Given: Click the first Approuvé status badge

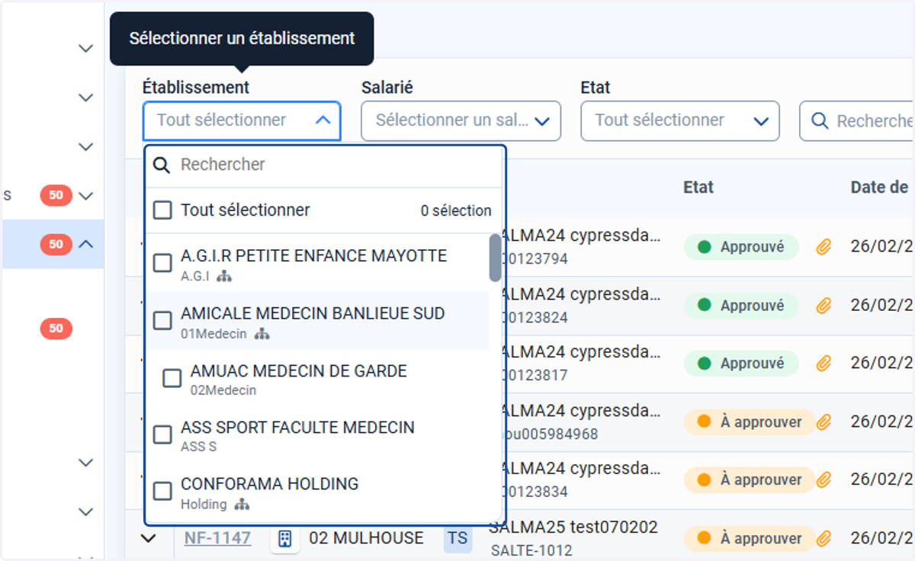Looking at the screenshot, I should tap(741, 247).
